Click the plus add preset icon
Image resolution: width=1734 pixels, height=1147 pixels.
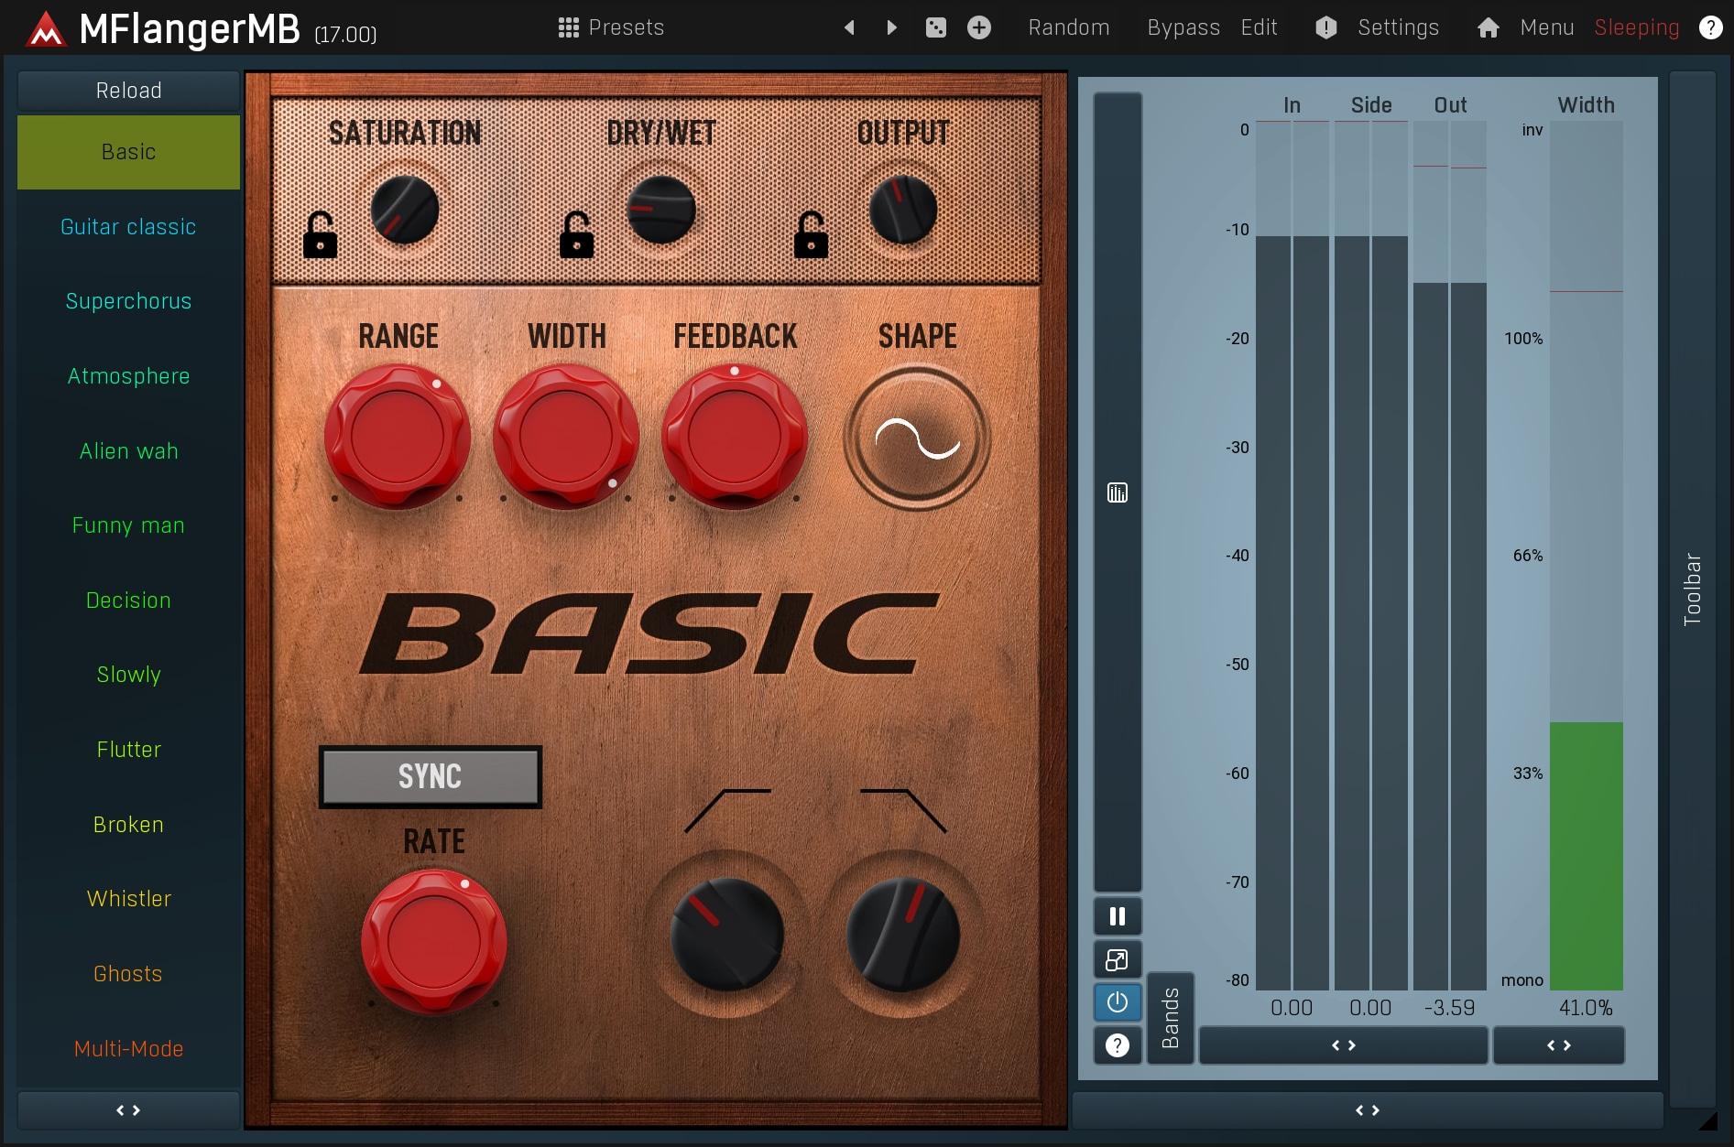[978, 27]
